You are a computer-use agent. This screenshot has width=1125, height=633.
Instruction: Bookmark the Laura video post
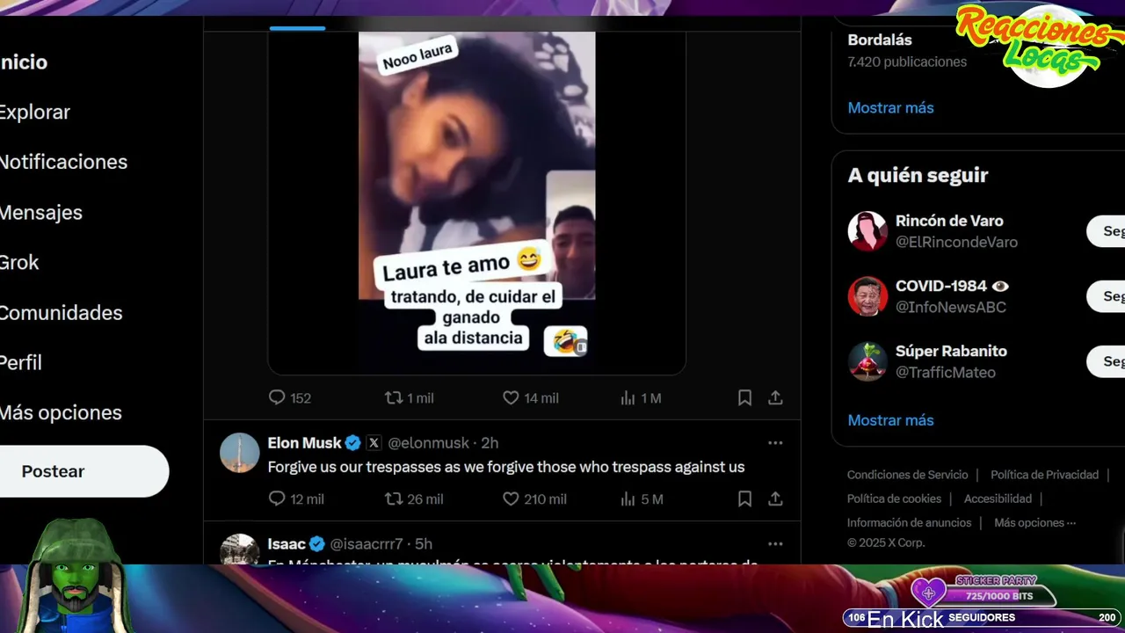[744, 398]
